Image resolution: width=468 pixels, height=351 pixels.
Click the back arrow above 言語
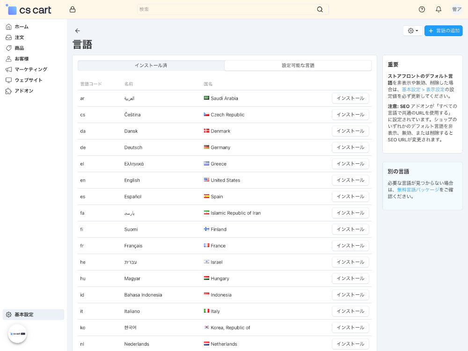(78, 31)
